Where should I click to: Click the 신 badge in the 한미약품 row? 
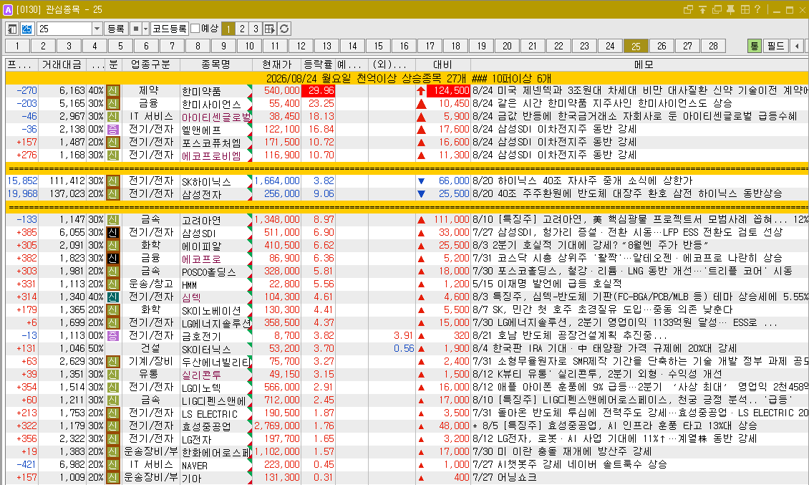pyautogui.click(x=112, y=91)
